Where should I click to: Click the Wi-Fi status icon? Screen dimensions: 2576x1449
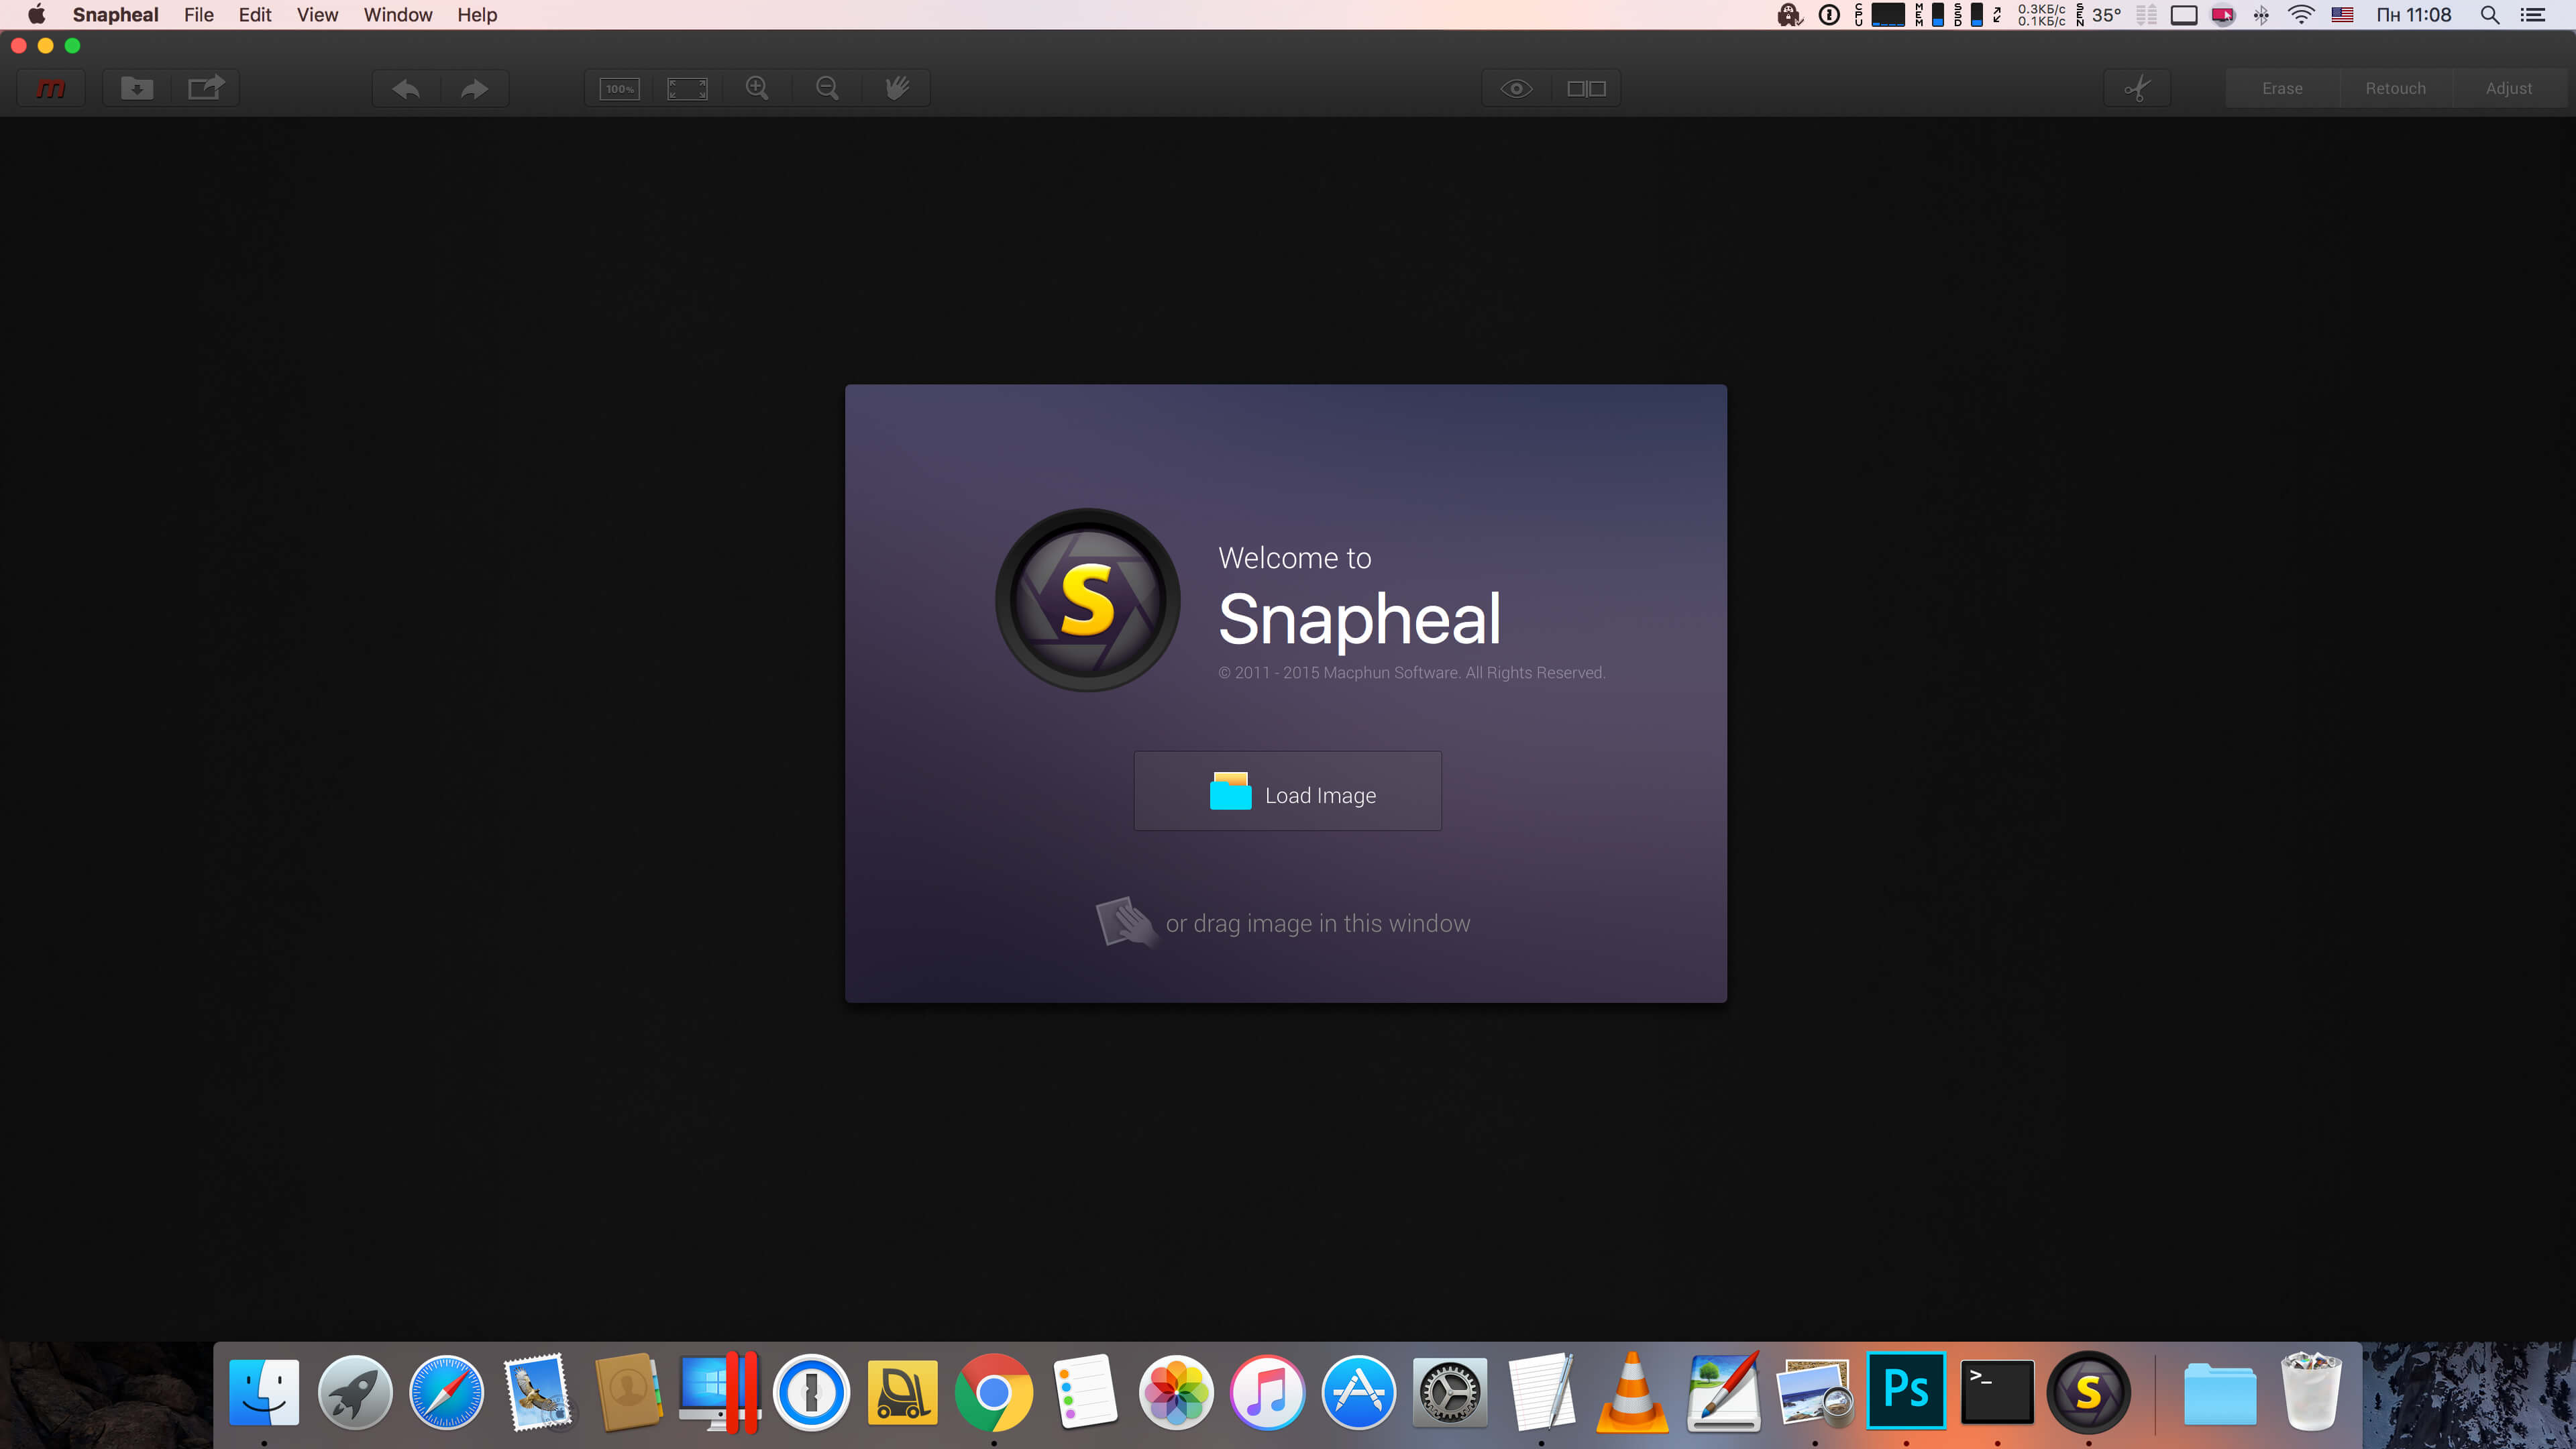coord(2301,15)
